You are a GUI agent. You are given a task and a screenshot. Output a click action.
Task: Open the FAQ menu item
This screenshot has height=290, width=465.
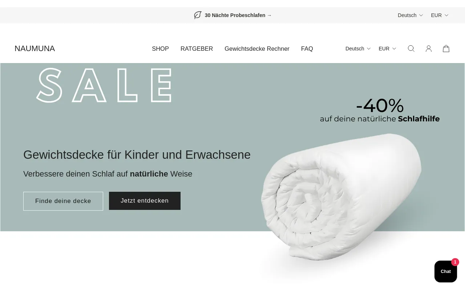307,49
